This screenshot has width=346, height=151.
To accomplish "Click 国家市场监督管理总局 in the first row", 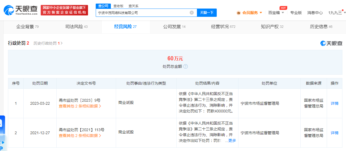I will pyautogui.click(x=314, y=103).
